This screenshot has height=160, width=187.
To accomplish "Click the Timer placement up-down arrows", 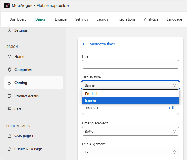I will coord(174,131).
